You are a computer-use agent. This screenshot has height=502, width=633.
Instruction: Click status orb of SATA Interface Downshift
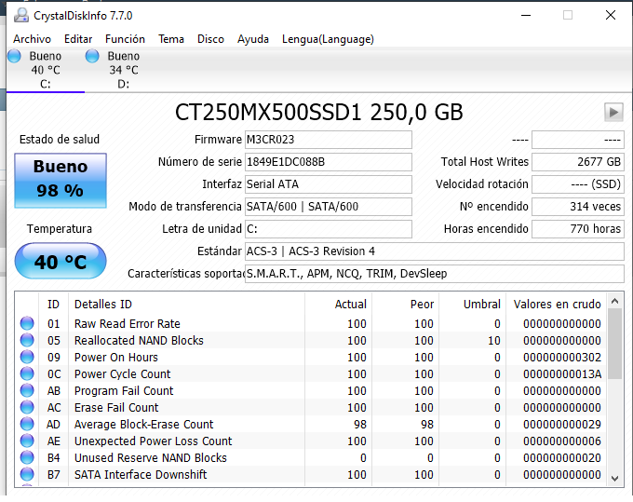(27, 474)
